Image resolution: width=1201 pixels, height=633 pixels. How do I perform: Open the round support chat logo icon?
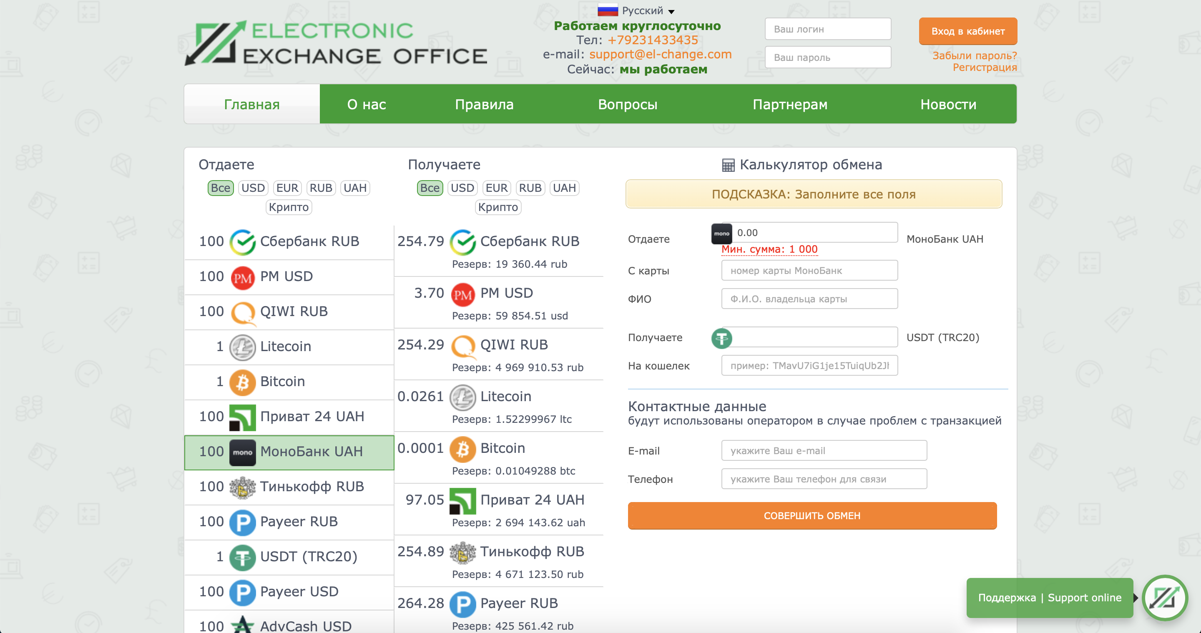point(1164,597)
